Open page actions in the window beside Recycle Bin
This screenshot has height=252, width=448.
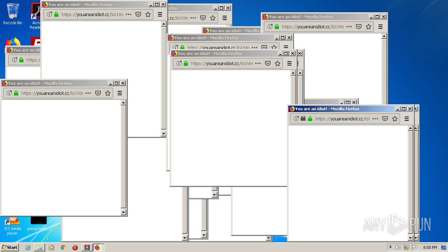[x=128, y=14]
